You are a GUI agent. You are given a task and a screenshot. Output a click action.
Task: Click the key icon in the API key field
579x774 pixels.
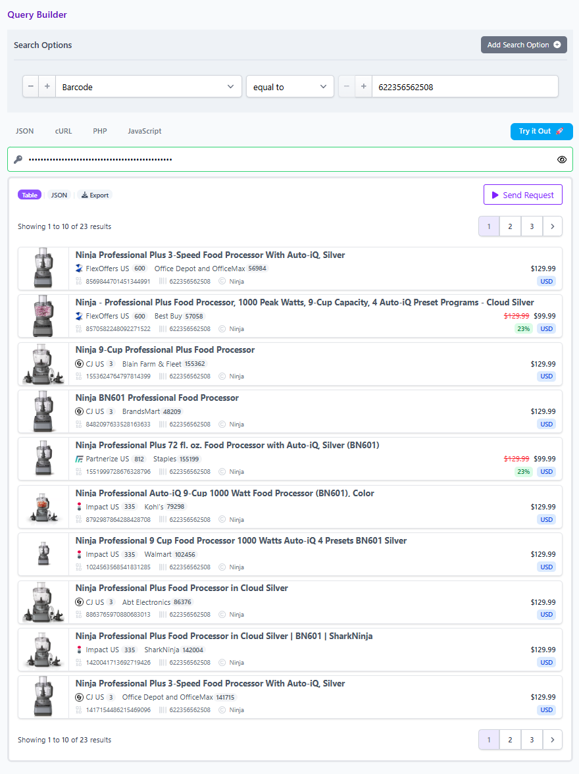[x=18, y=159]
